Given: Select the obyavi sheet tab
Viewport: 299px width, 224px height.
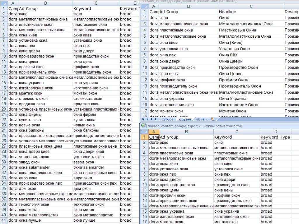Looking at the screenshot, I should point(185,119).
